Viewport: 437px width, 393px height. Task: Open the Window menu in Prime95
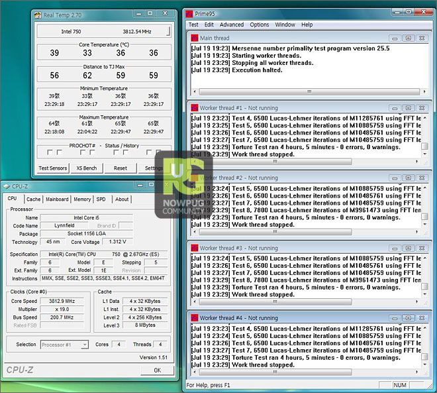285,25
